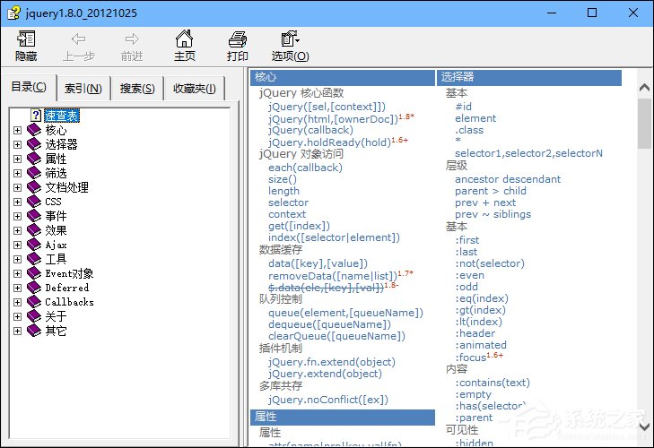This screenshot has width=654, height=448.
Task: Open the jQuery.noConflict([ex]) link
Action: (328, 400)
